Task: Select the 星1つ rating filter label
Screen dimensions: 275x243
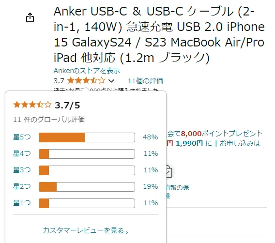Action: [x=22, y=203]
